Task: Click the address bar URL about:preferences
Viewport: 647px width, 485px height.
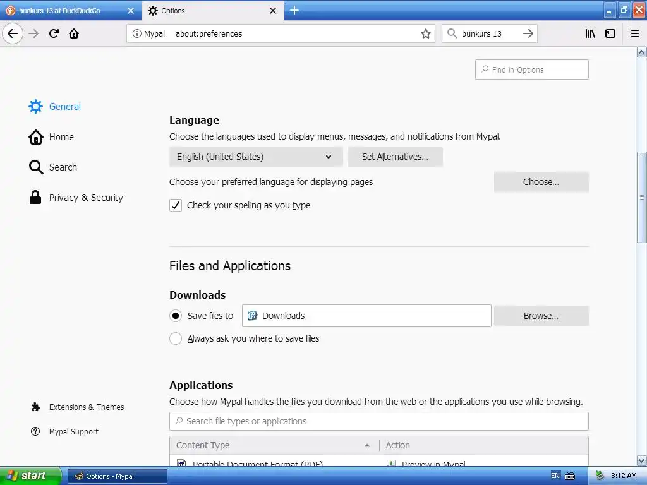Action: [209, 34]
